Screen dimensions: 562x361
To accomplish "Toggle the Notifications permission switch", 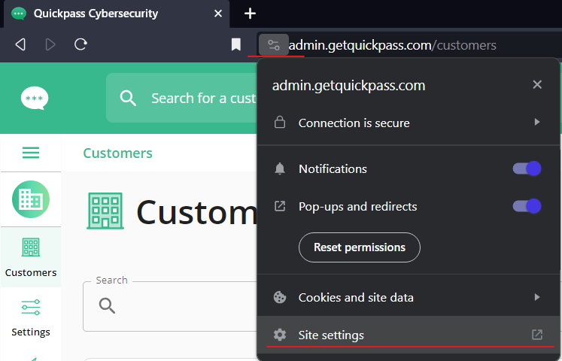I will (x=527, y=168).
